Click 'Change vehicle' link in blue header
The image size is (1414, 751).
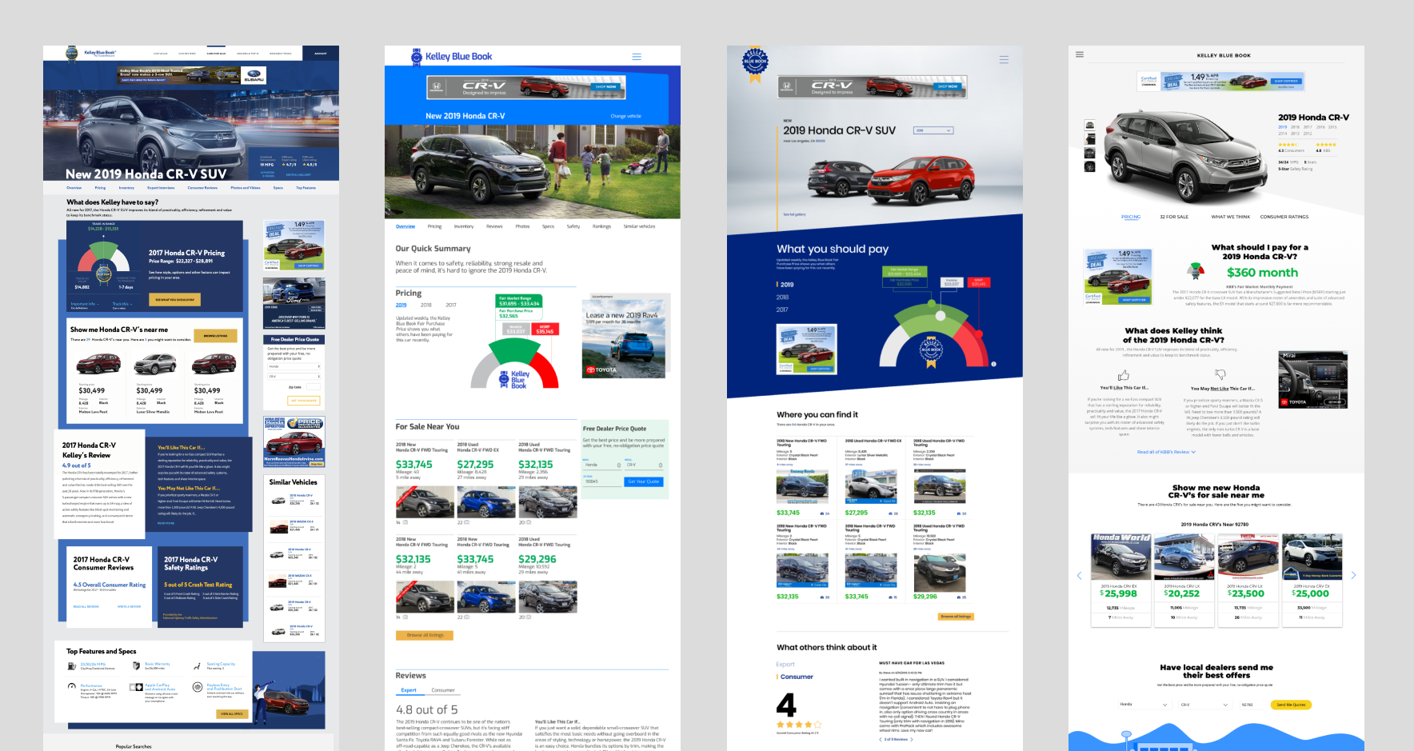tap(625, 116)
